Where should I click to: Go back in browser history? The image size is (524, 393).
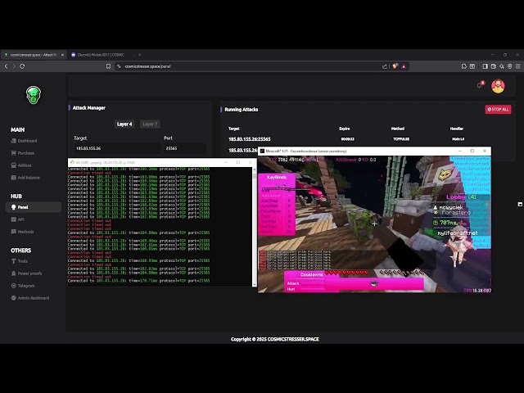click(6, 66)
